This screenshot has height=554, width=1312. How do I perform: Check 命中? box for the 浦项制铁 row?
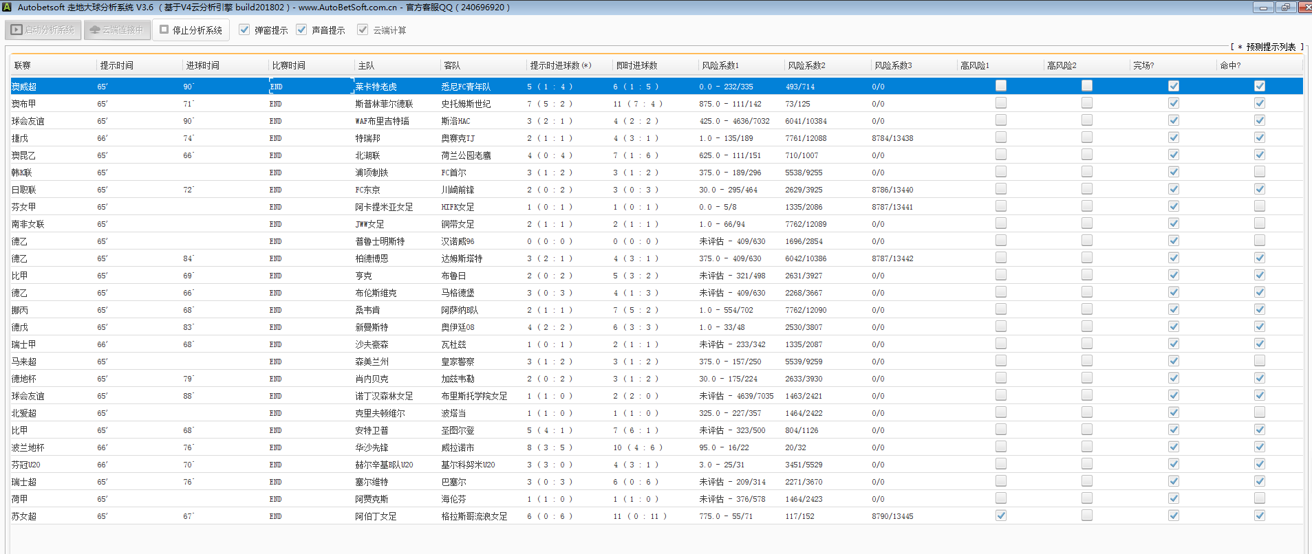click(1259, 172)
